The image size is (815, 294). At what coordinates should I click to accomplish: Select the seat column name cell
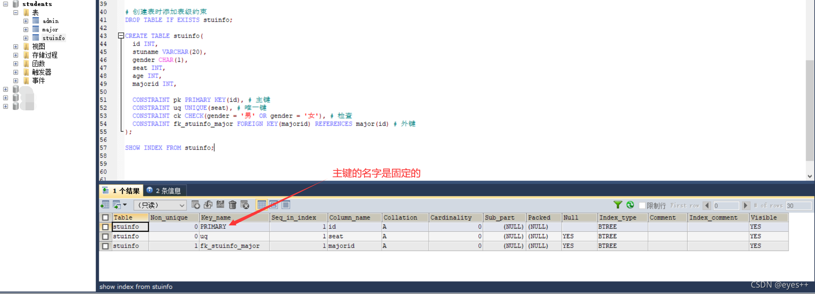point(354,236)
